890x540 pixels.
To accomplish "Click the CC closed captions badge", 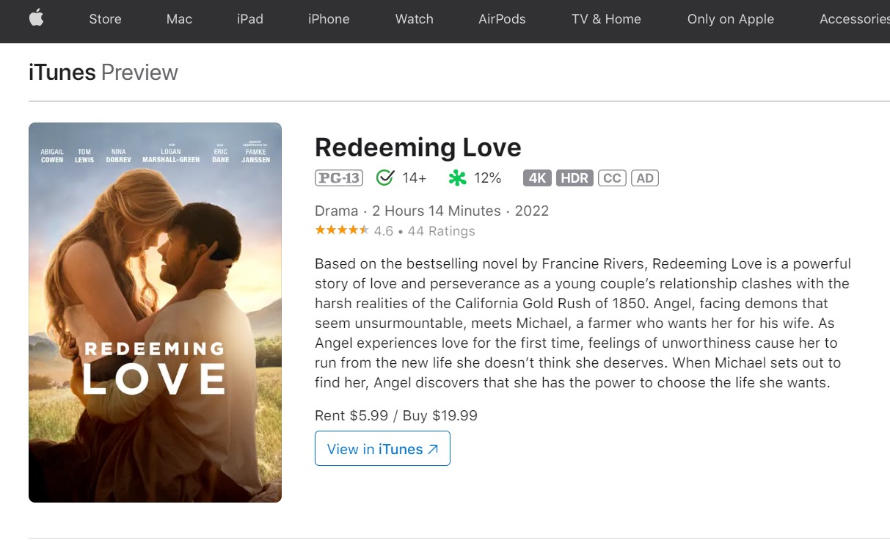I will (611, 178).
